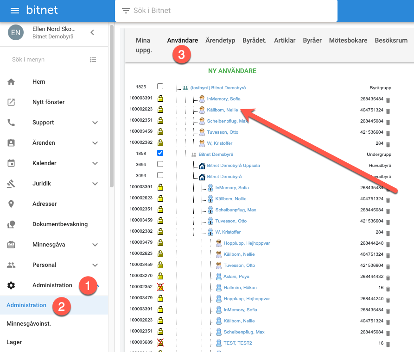Tick the checkbox on row 1825
The image size is (414, 352).
tap(160, 86)
